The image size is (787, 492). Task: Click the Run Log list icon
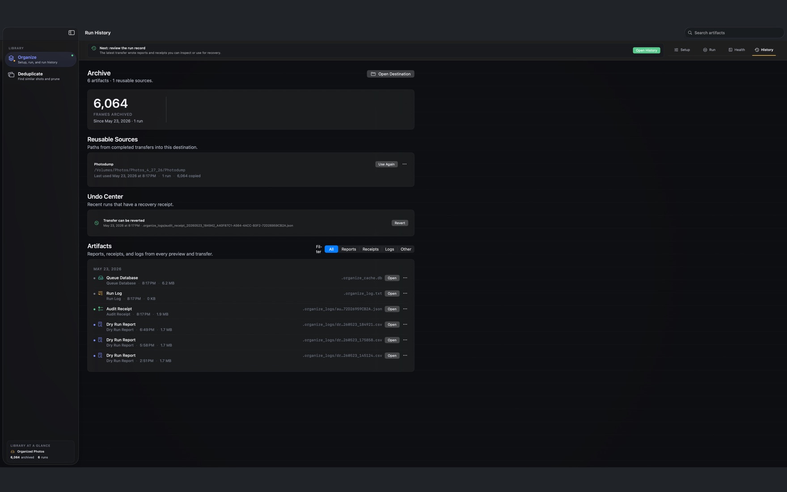[101, 293]
